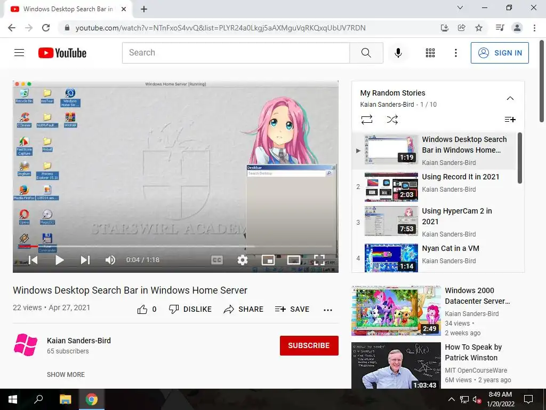Screen dimensions: 546x410
Task: Expand description with SHOW MORE
Action: 66,374
